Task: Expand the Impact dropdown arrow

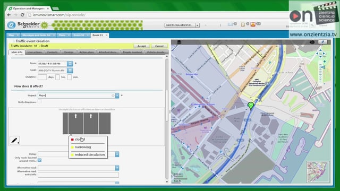Action: pos(117,95)
